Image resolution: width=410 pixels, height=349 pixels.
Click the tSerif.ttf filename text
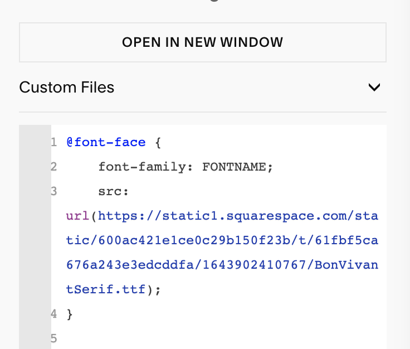[x=106, y=289]
